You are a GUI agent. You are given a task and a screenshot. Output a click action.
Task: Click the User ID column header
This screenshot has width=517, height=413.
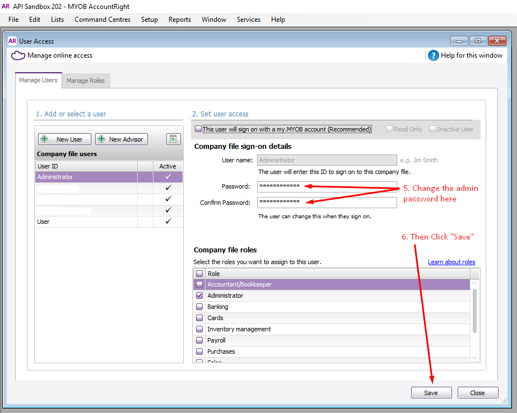point(86,166)
